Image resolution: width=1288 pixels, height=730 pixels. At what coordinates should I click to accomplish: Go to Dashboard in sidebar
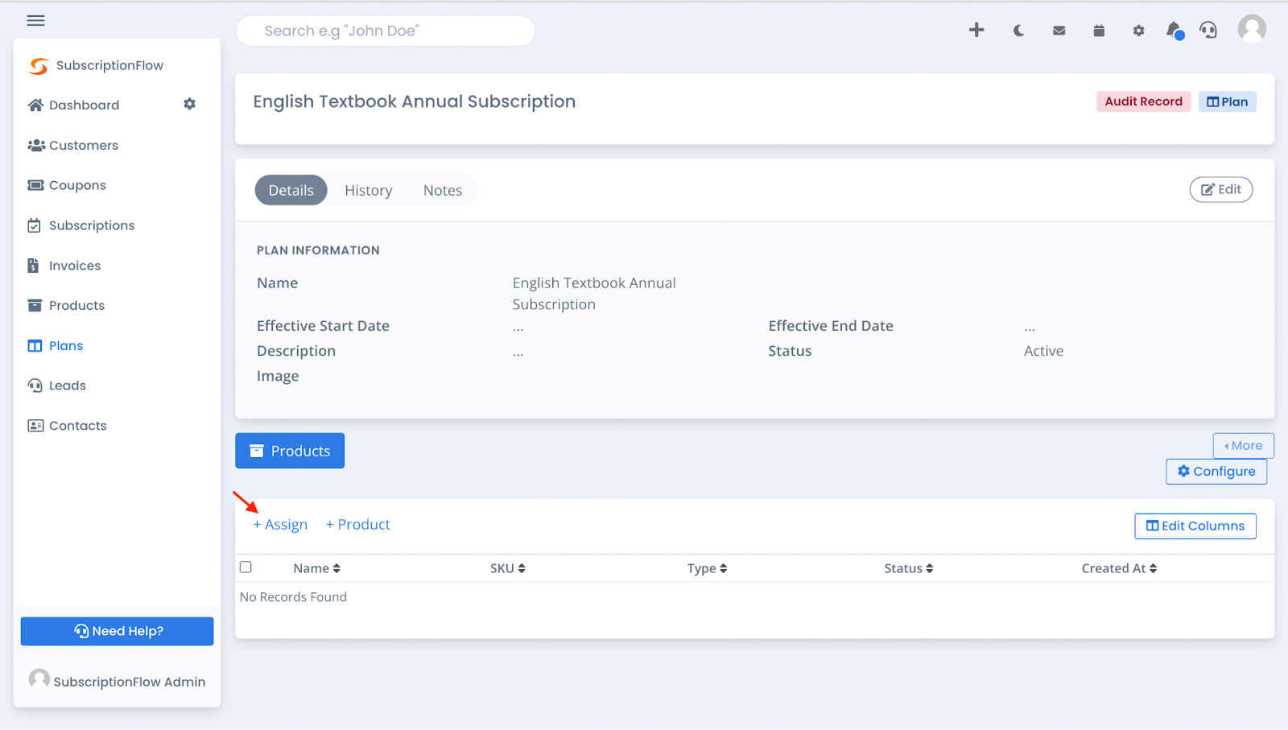[x=74, y=105]
